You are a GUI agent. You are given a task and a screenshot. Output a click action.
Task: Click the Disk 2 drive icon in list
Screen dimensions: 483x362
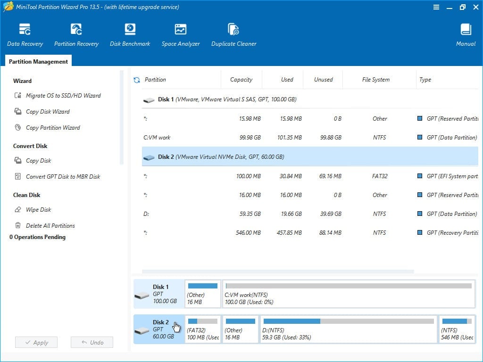[149, 157]
